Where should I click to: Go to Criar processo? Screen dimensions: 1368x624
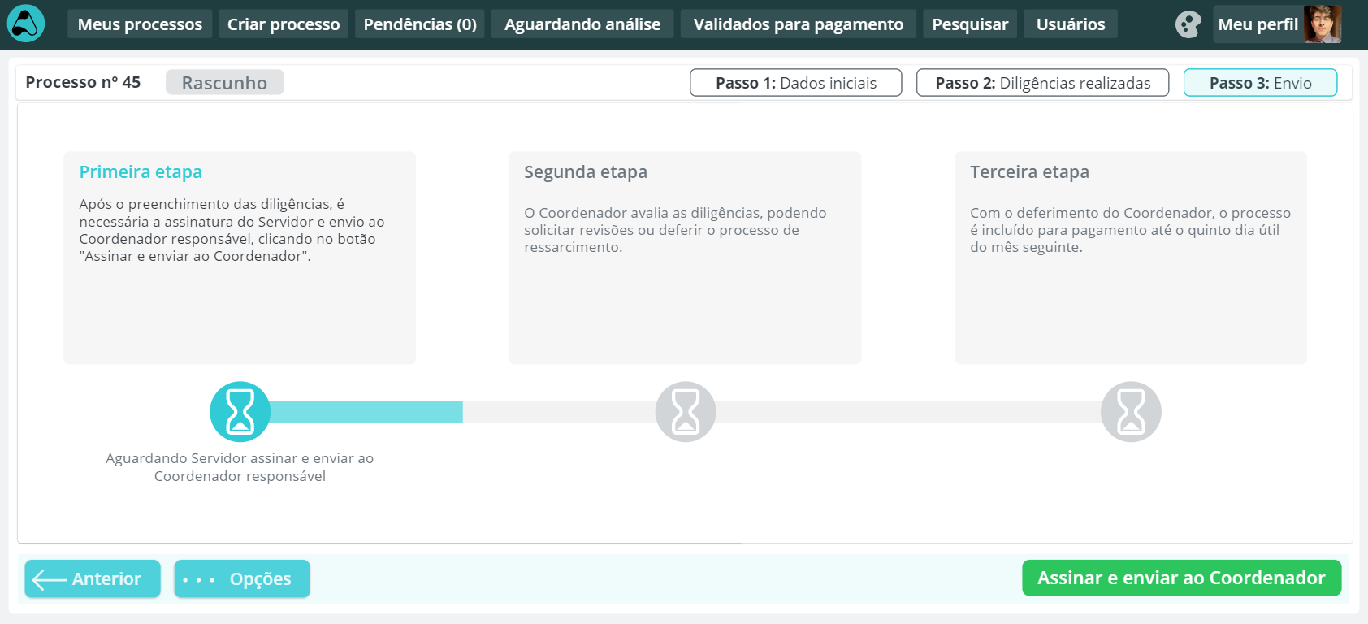284,24
